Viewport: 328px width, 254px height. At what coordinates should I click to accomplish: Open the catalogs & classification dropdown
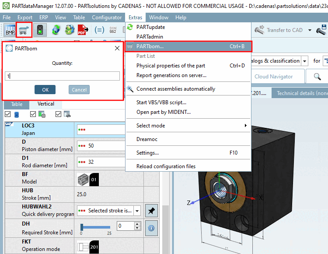point(304,61)
